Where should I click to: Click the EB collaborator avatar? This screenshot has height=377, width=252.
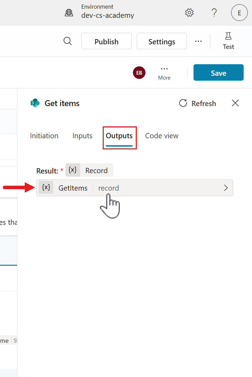[x=139, y=73]
